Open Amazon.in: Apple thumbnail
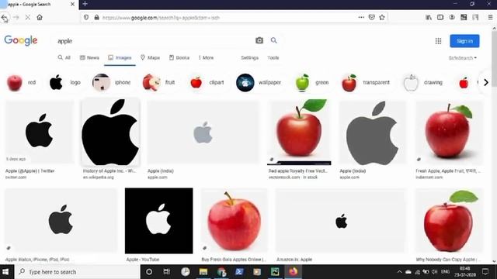The height and width of the screenshot is (279, 497). click(341, 220)
